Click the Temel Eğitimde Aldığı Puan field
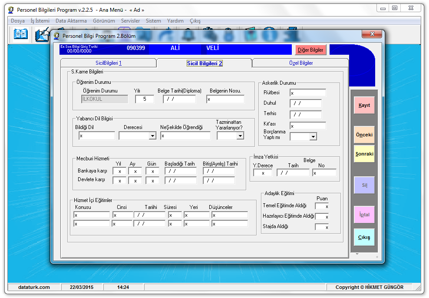Viewport: 429px width, 298px height. 322,206
